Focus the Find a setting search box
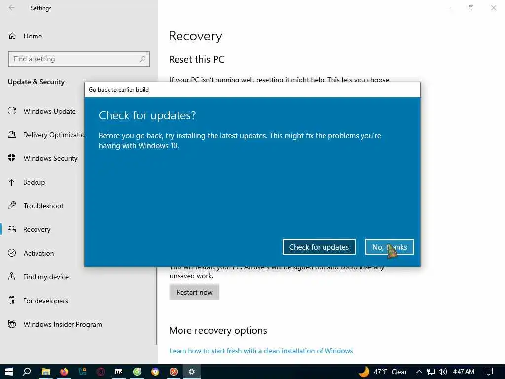 (x=78, y=59)
